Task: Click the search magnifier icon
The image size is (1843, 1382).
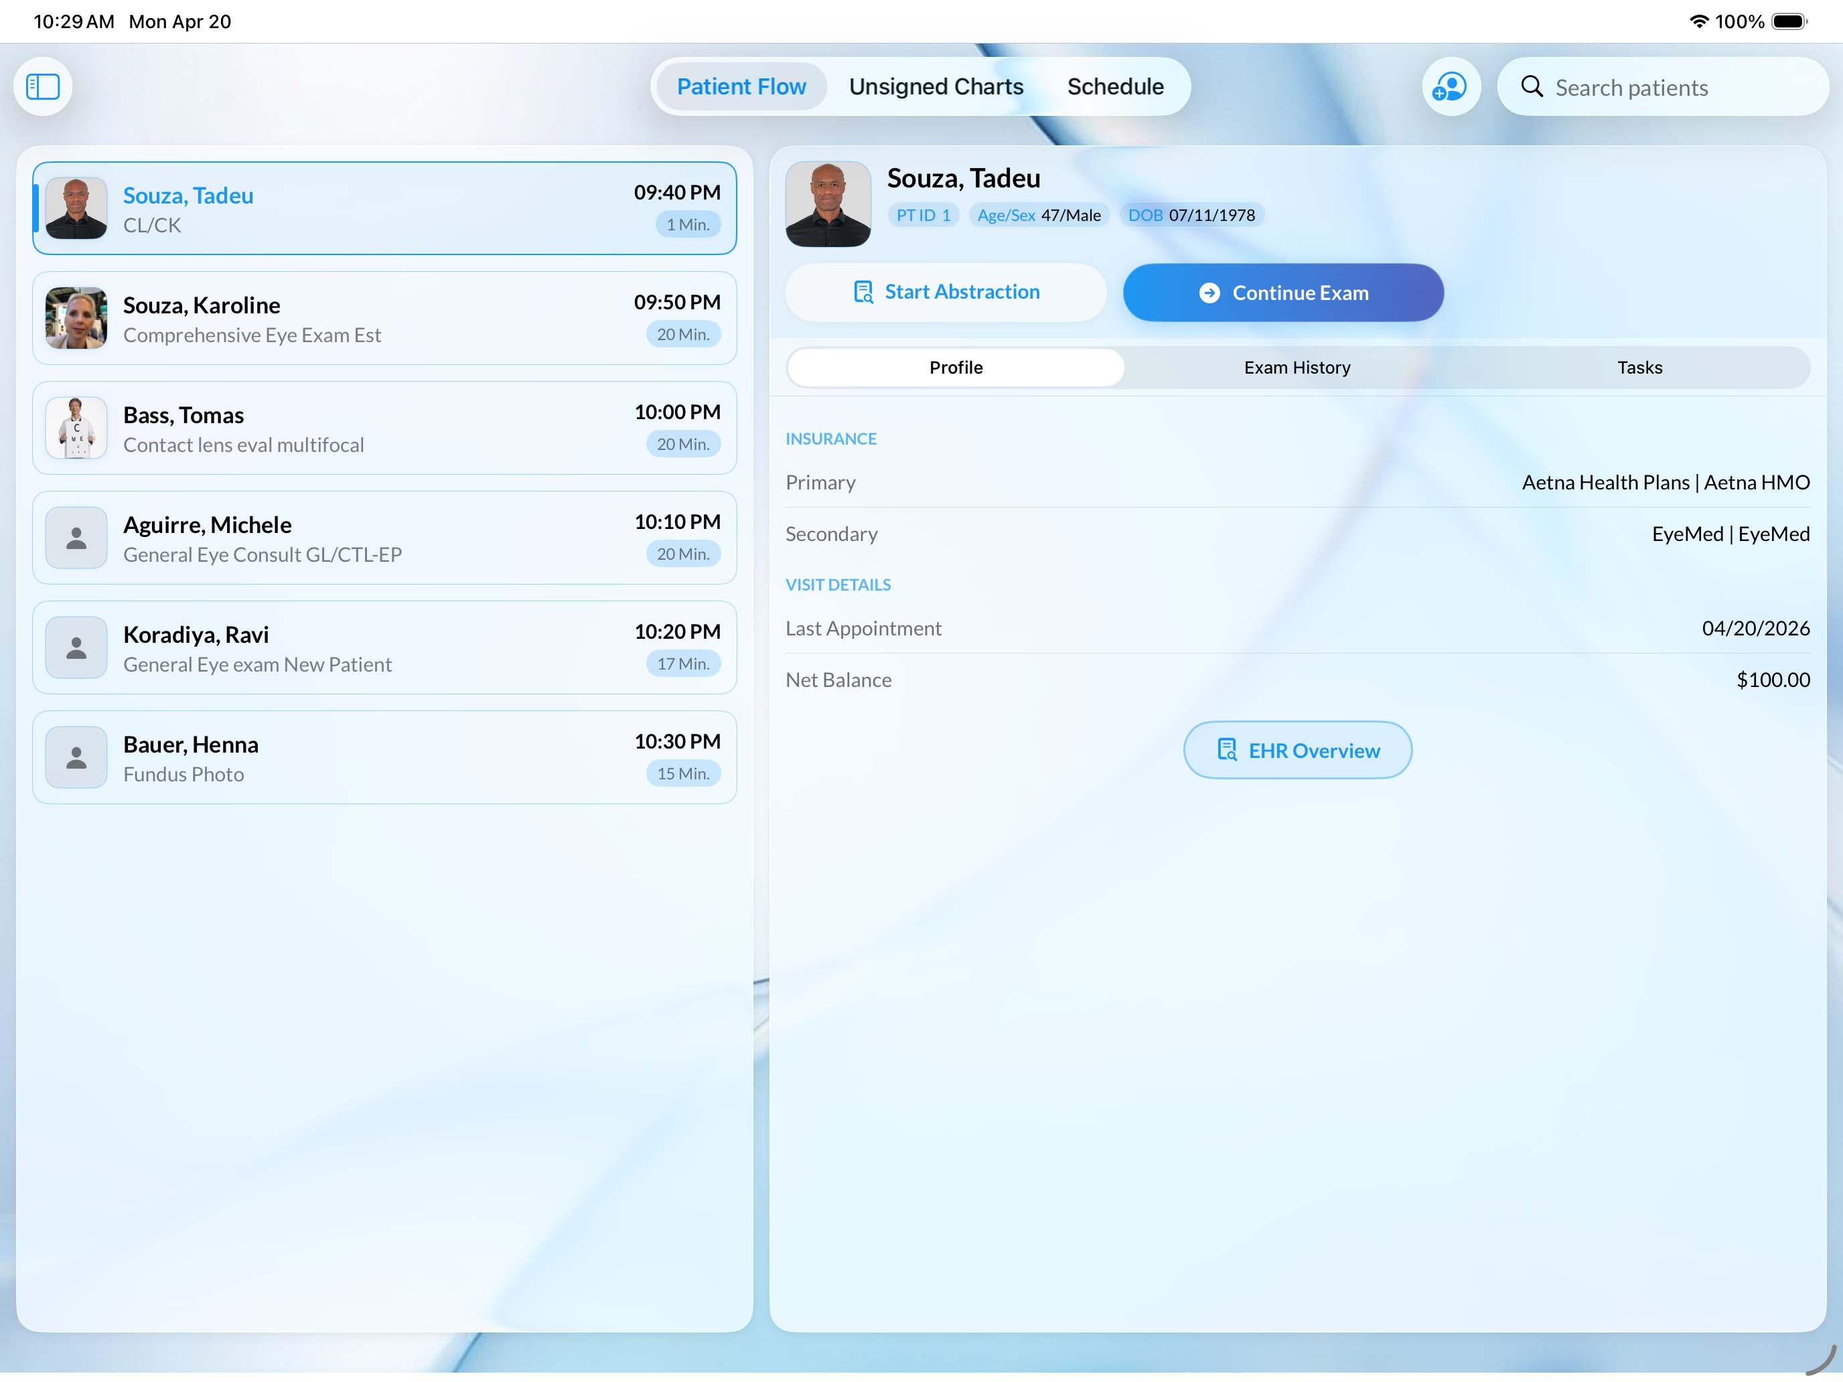Action: (1532, 86)
